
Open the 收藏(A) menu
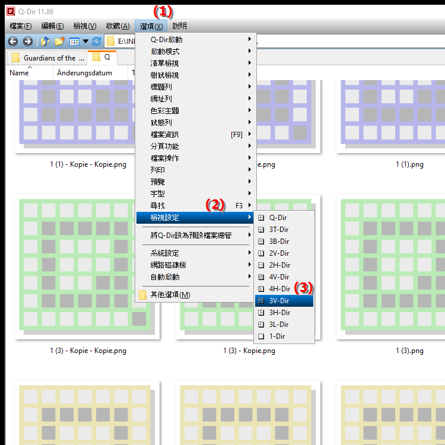tap(118, 26)
